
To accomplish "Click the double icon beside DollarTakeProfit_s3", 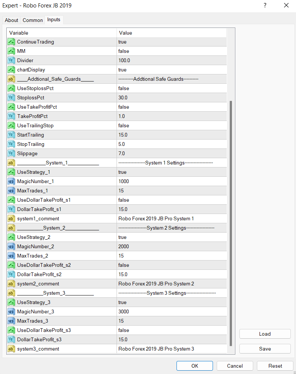I will [11, 340].
